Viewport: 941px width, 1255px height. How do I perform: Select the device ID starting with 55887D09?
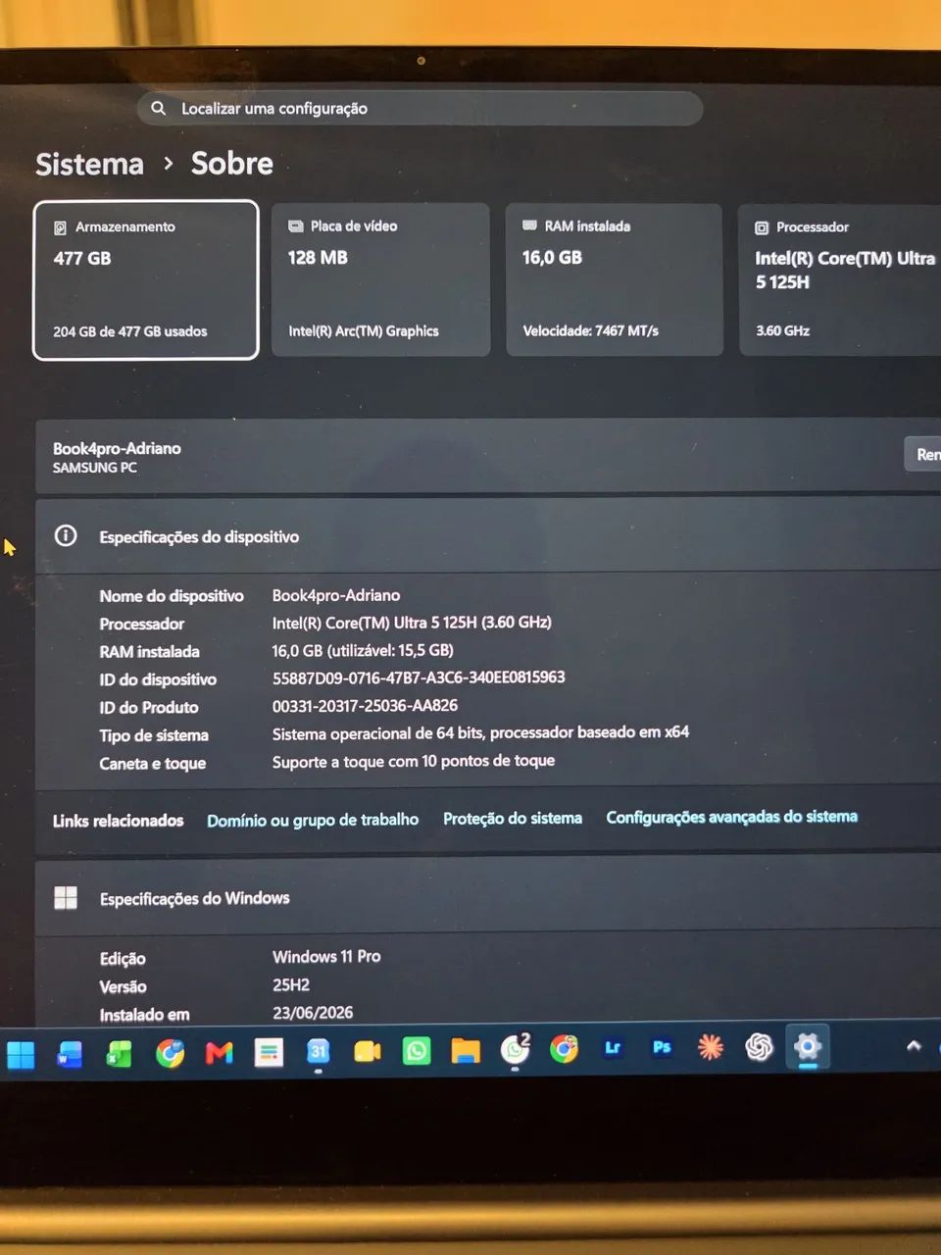pyautogui.click(x=419, y=678)
